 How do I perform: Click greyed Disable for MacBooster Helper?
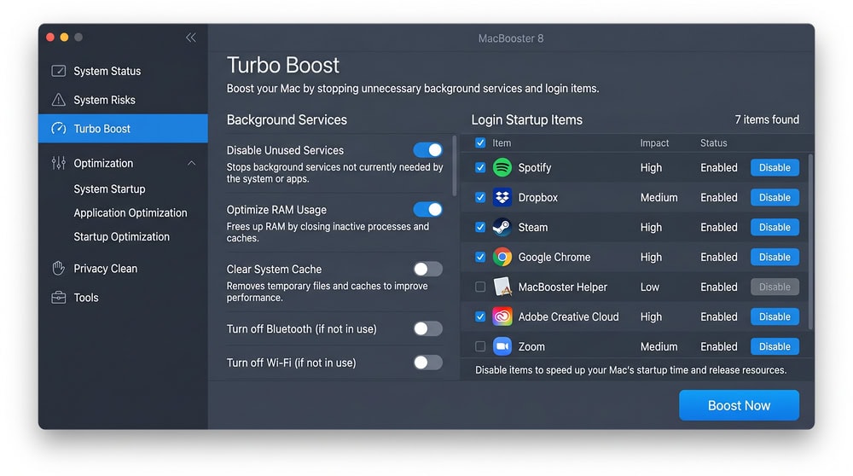775,287
